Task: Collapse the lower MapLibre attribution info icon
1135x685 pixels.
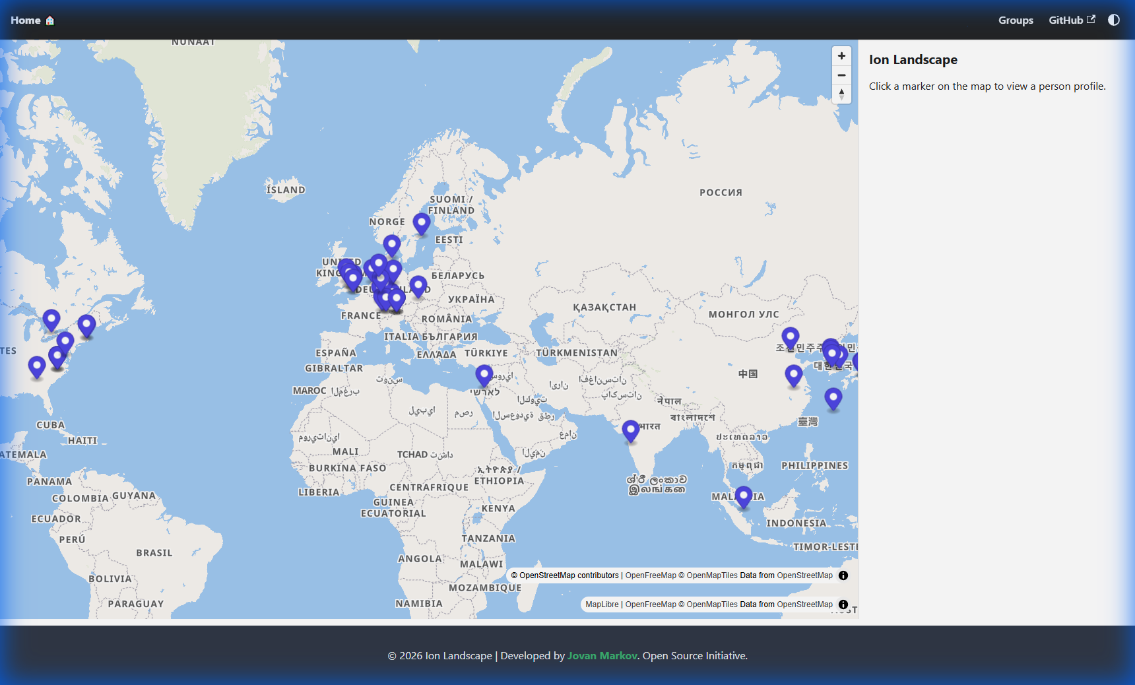Action: [x=843, y=604]
